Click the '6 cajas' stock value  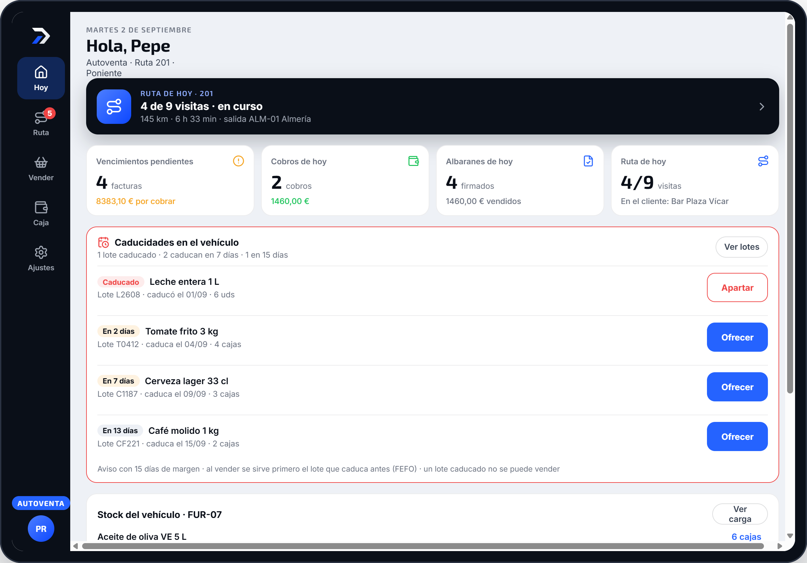click(746, 536)
